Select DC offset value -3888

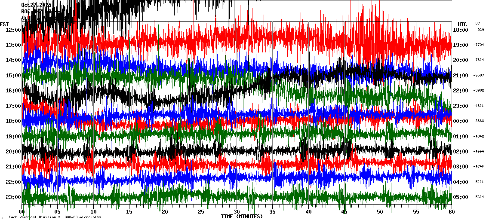pos(479,121)
